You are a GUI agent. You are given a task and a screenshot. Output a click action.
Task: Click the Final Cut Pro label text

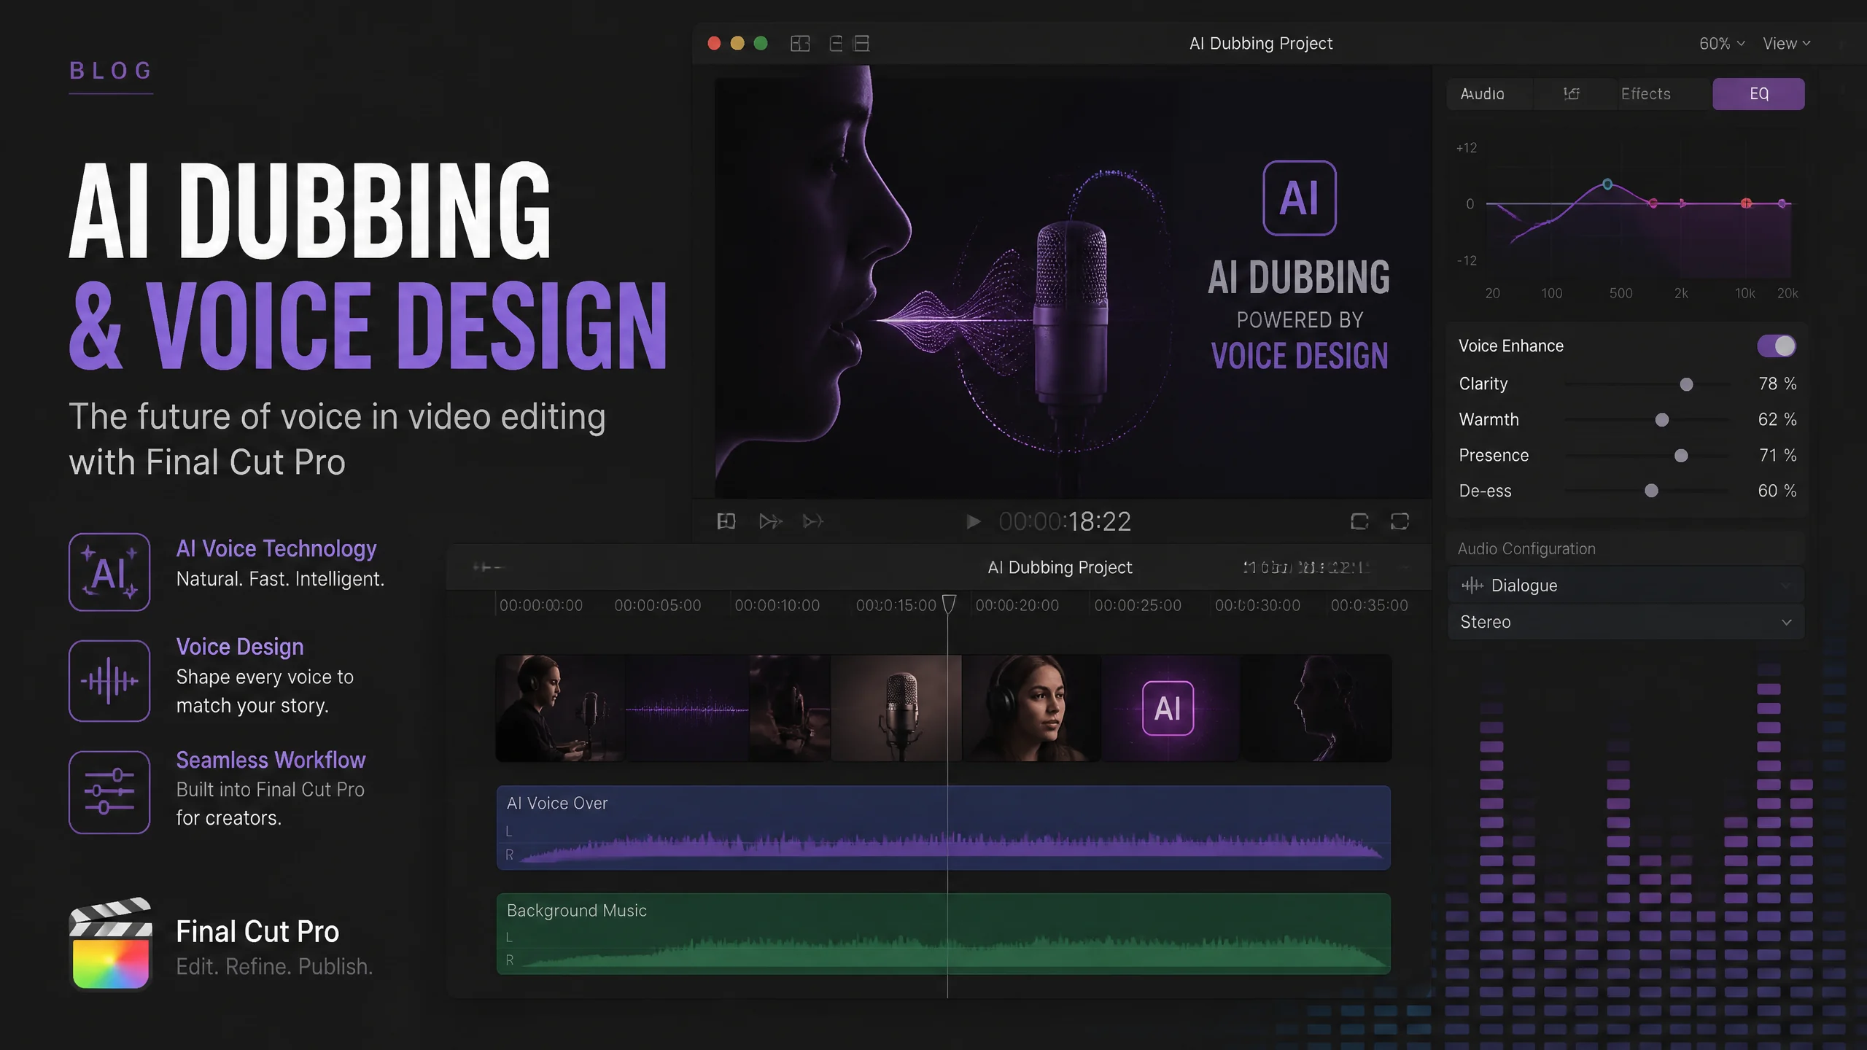[x=257, y=932]
